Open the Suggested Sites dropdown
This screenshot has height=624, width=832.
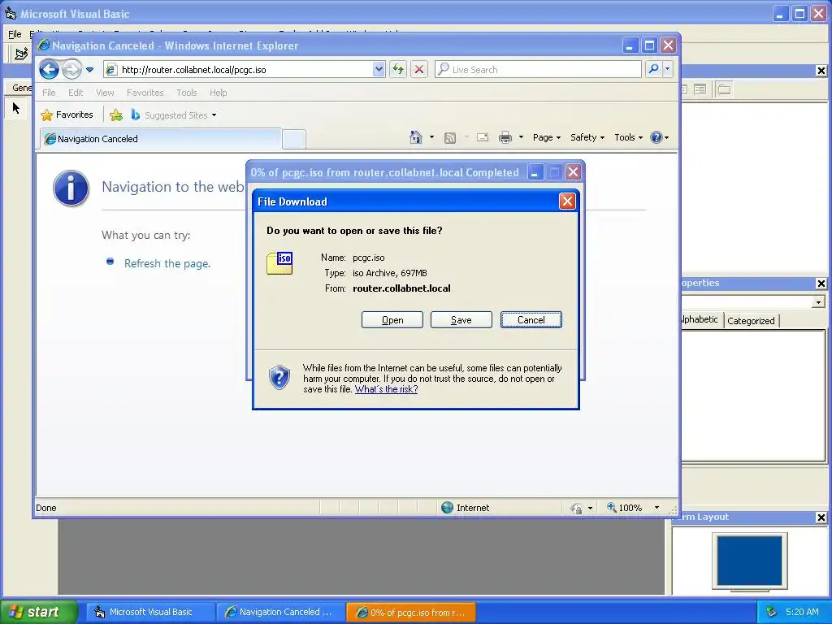(174, 115)
